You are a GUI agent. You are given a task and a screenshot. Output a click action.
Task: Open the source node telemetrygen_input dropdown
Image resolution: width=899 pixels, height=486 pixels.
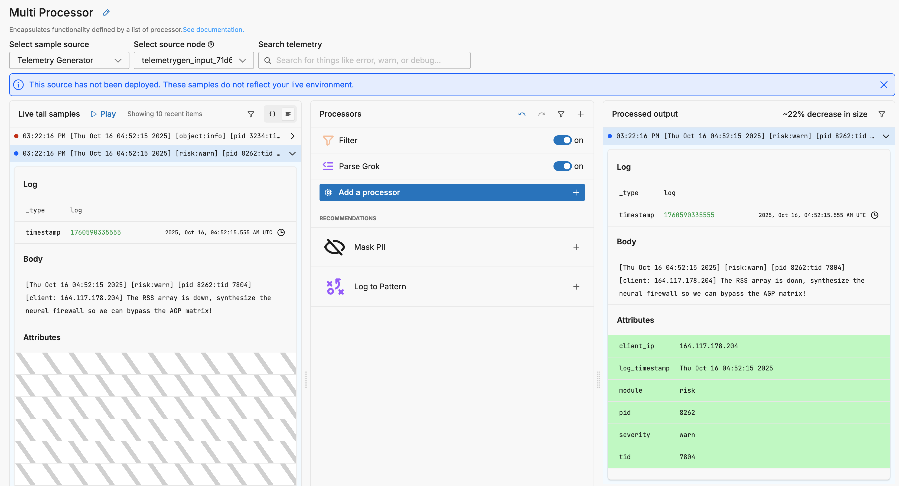193,60
